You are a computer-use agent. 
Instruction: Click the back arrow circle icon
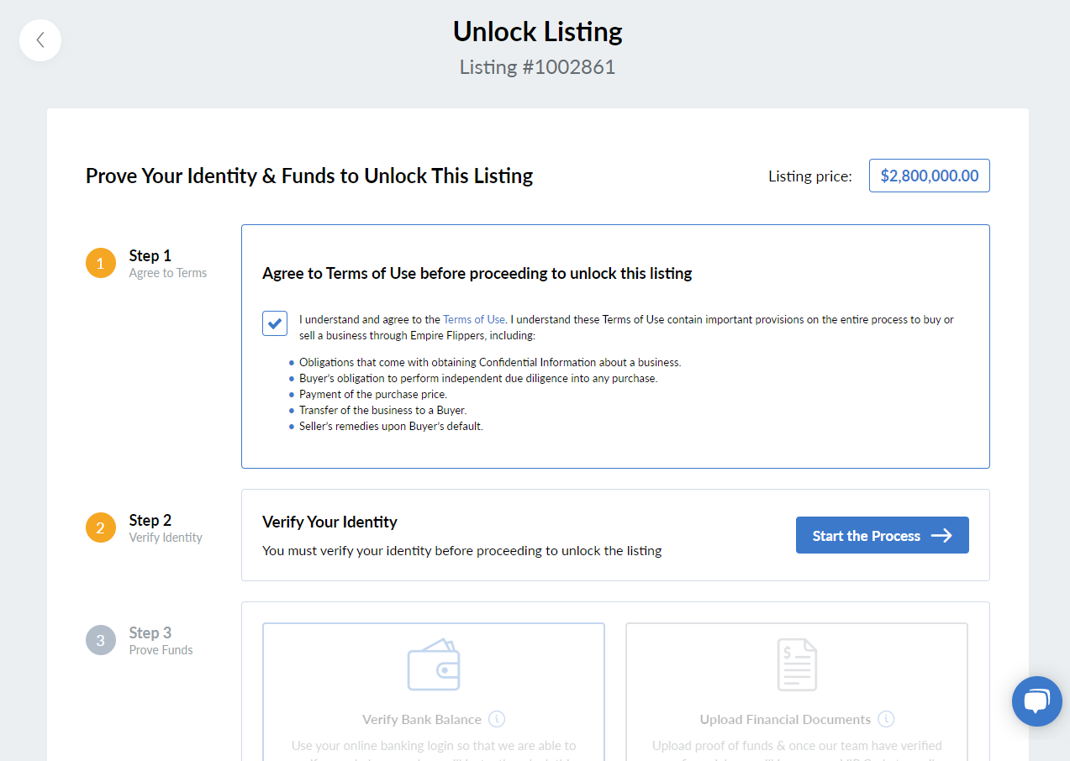(40, 40)
